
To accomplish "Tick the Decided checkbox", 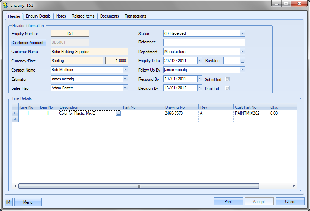I will click(227, 88).
